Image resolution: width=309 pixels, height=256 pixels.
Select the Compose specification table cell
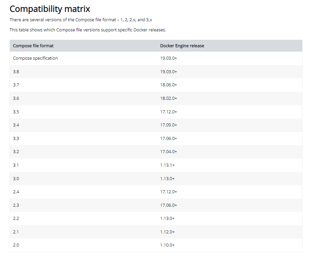(35, 58)
